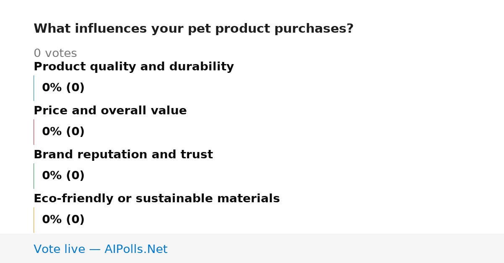
Task: Select Eco-friendly or sustainable materials option
Action: pyautogui.click(x=157, y=199)
